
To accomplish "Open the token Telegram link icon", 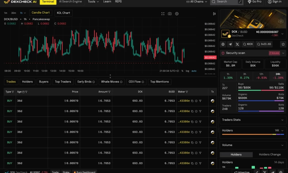I will pos(230,44).
